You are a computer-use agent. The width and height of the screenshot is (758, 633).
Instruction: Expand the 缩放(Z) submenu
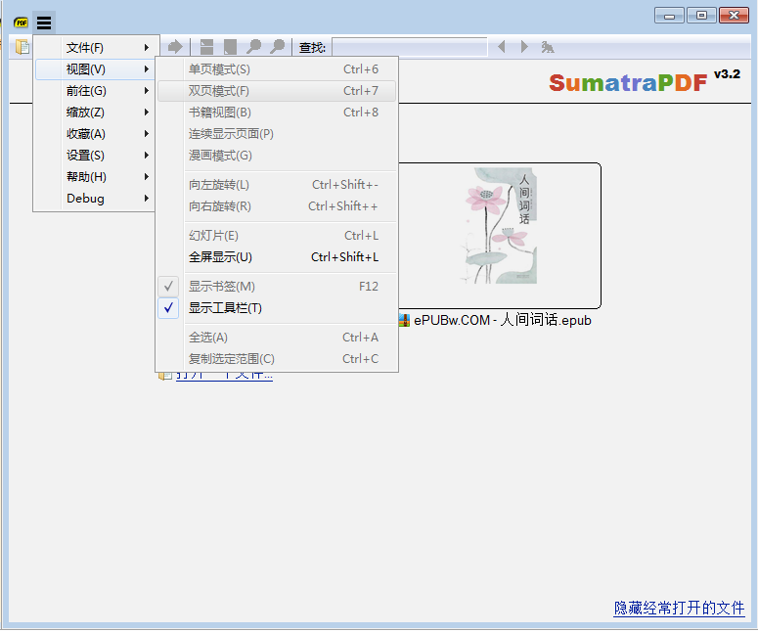pyautogui.click(x=94, y=113)
